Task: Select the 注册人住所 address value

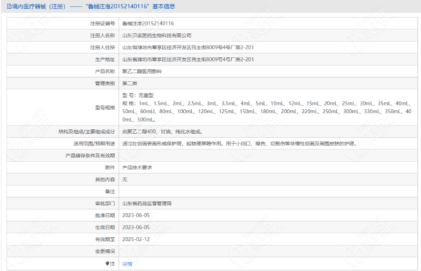Action: (188, 47)
